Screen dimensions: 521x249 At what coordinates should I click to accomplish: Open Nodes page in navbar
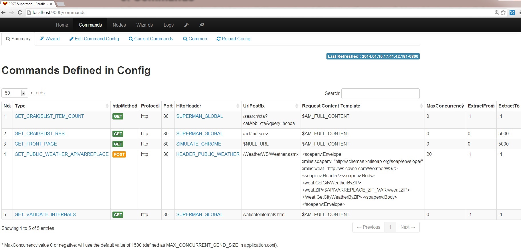pyautogui.click(x=119, y=25)
